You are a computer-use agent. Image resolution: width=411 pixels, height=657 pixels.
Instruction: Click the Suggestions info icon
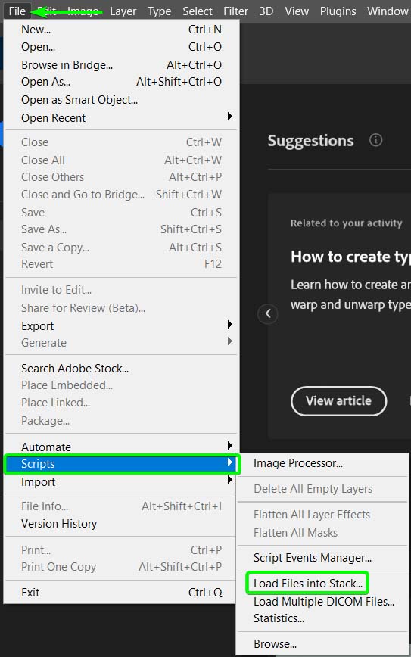pyautogui.click(x=376, y=140)
